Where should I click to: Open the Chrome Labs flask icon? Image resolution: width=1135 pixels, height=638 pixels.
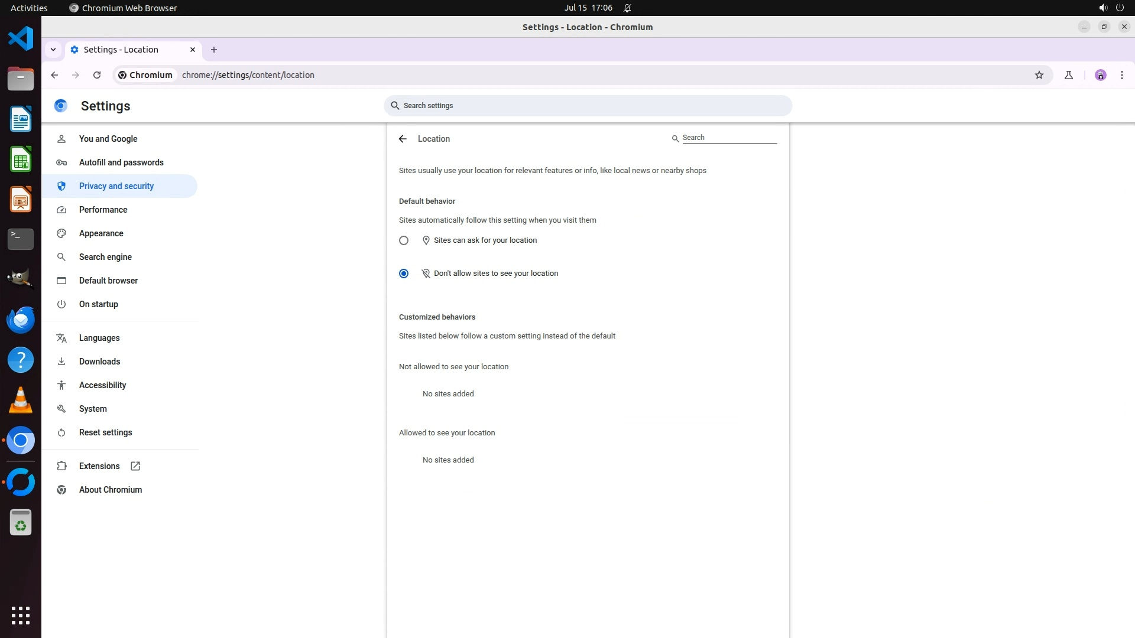[x=1069, y=75]
